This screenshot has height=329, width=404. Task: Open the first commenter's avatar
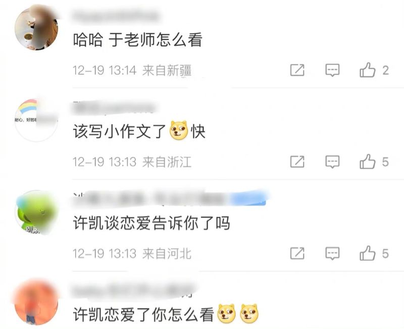pyautogui.click(x=36, y=28)
